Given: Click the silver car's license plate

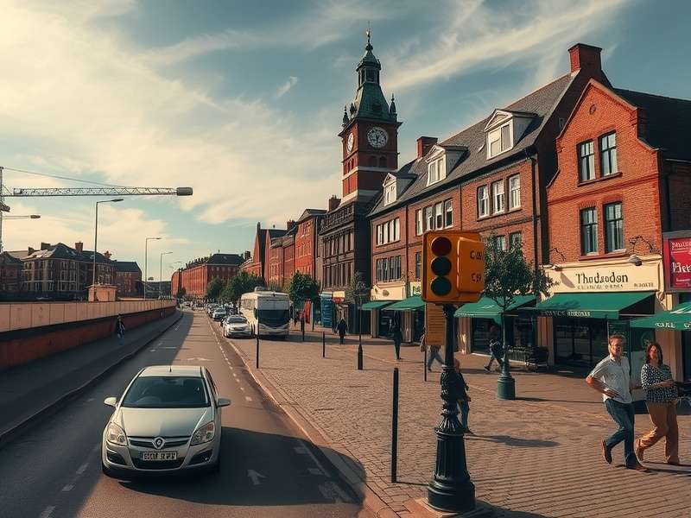Looking at the screenshot, I should pyautogui.click(x=158, y=455).
